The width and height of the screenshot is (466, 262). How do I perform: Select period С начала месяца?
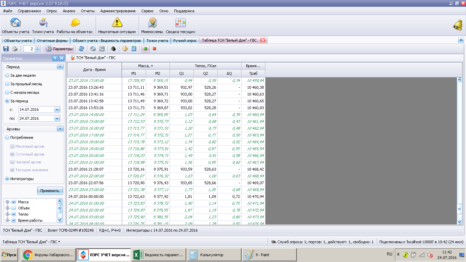point(22,92)
